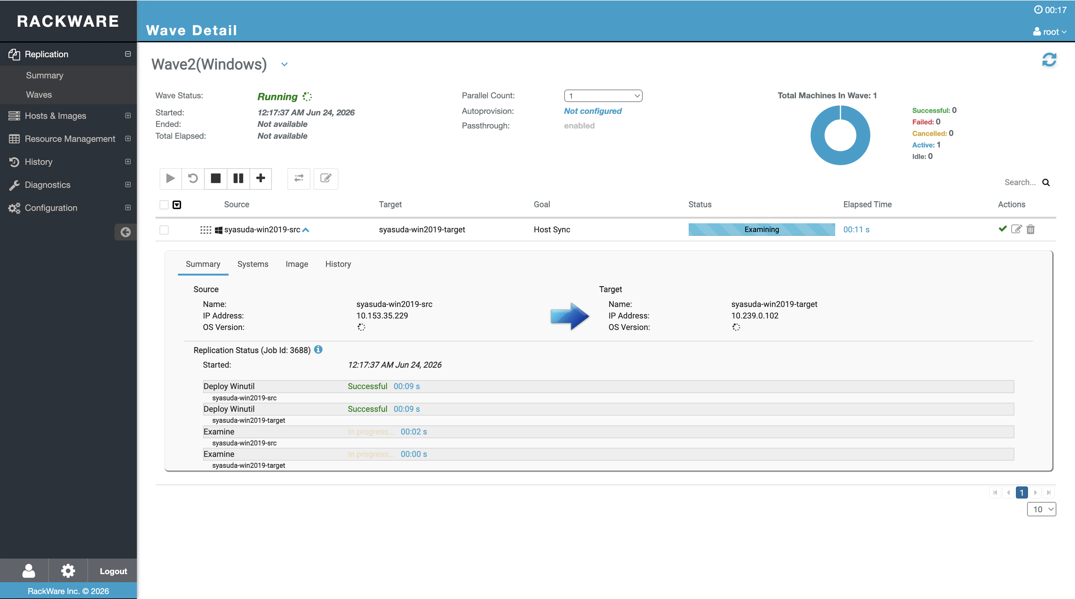Start the wave with the play button
Screen dimensions: 1075x599
tap(170, 179)
